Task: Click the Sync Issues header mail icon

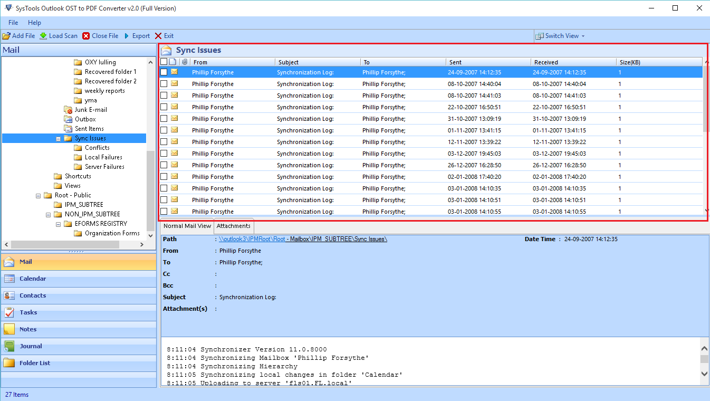Action: 167,50
